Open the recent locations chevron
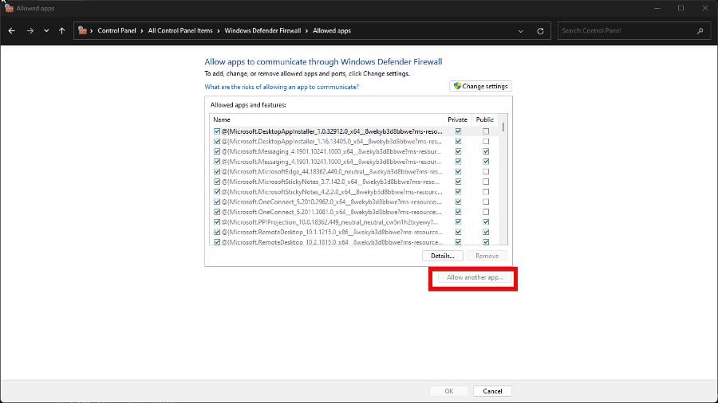Viewport: 718px width, 403px height. pyautogui.click(x=46, y=30)
